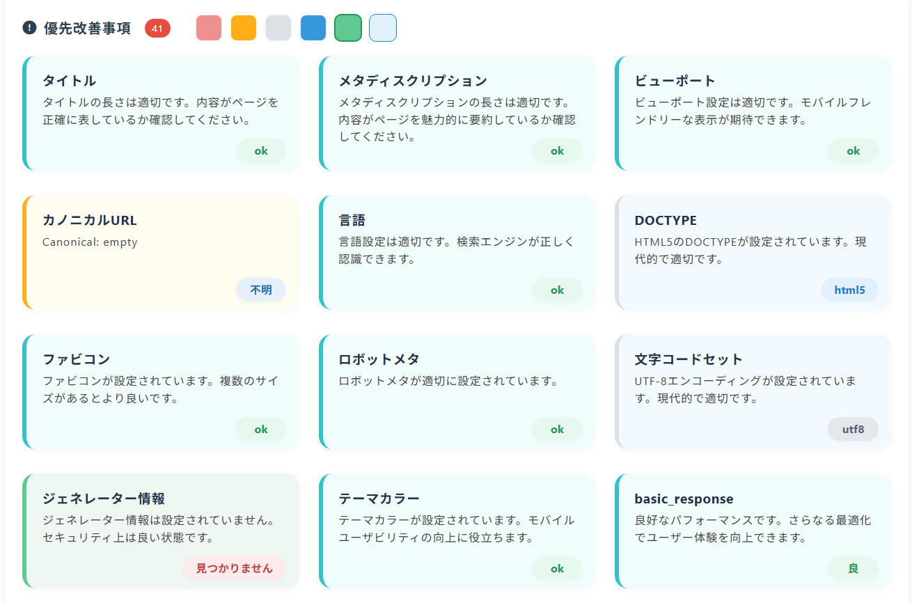
Task: Select the pink color filter swatch
Action: 209,28
